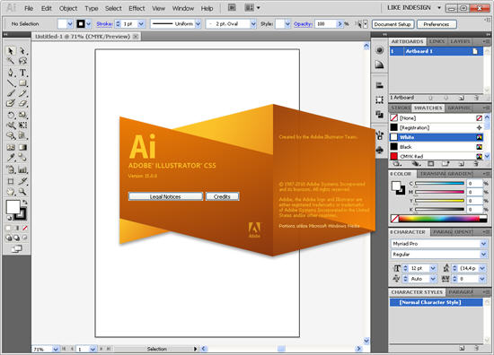Viewport: 494px width, 355px height.
Task: Select the Mesh tool
Action: click(11, 147)
